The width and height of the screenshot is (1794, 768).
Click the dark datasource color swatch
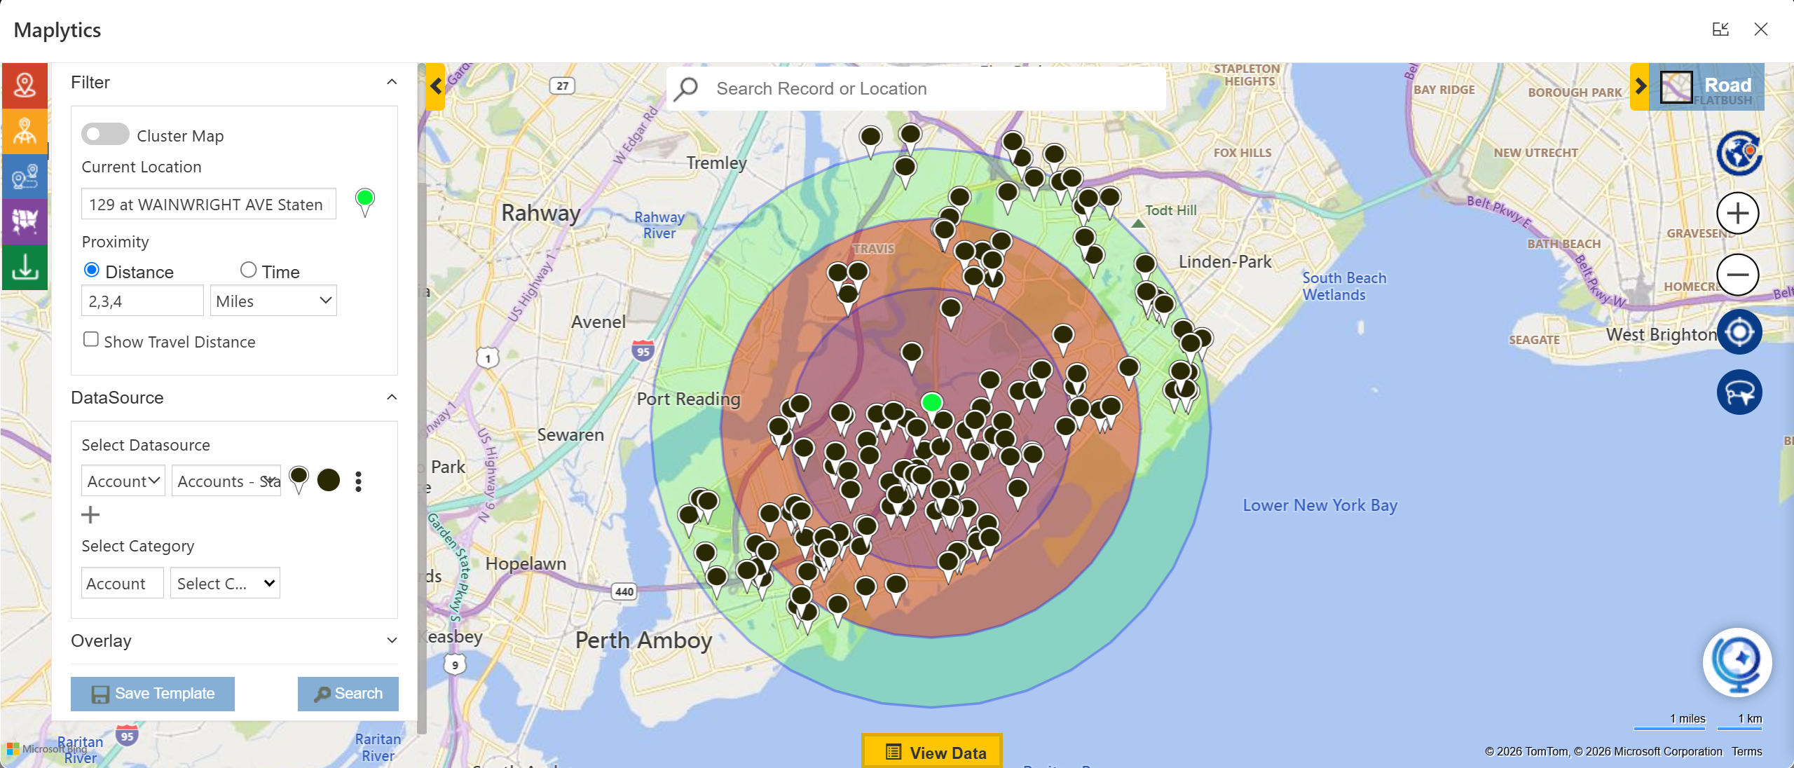pos(329,480)
